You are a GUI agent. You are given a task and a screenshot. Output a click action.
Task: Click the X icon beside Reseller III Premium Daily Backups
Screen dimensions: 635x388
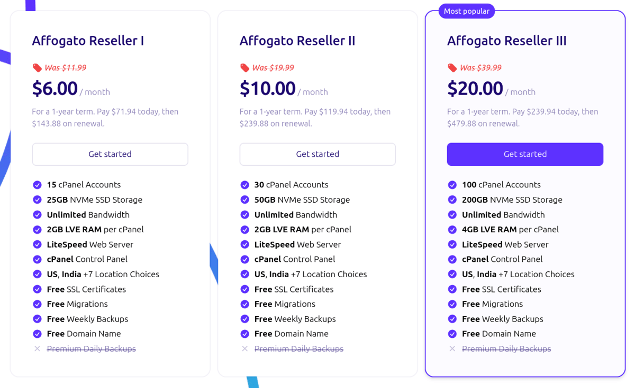[x=452, y=349]
